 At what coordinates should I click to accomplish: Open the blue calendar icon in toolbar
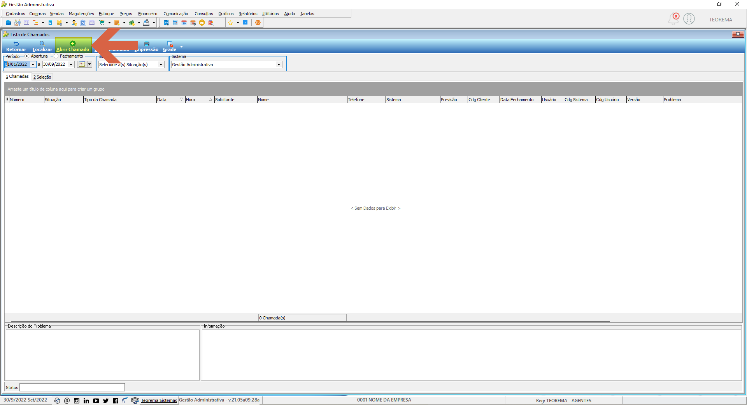[x=166, y=23]
